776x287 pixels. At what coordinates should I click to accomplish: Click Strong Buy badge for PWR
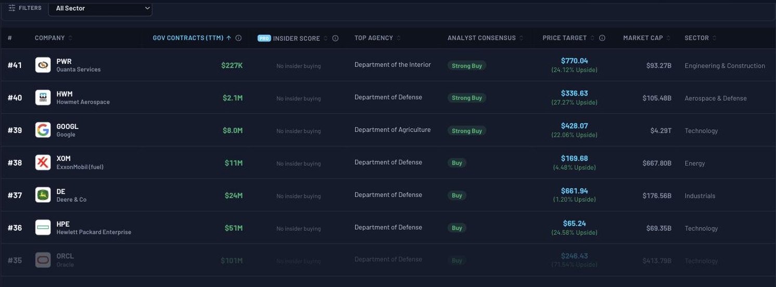[467, 66]
